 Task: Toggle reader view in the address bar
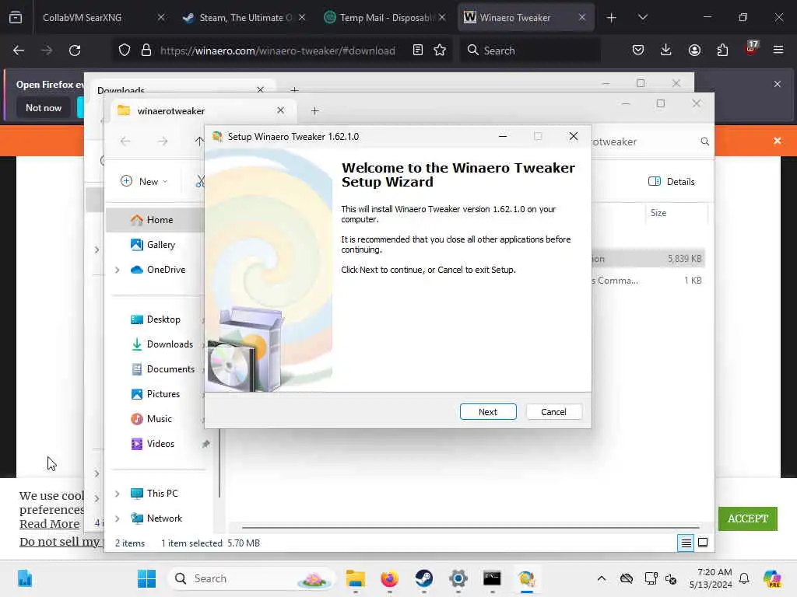(418, 50)
